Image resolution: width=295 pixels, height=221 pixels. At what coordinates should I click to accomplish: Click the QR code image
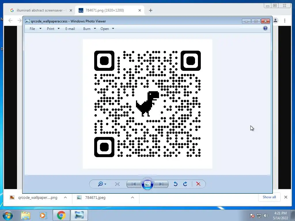click(x=147, y=104)
